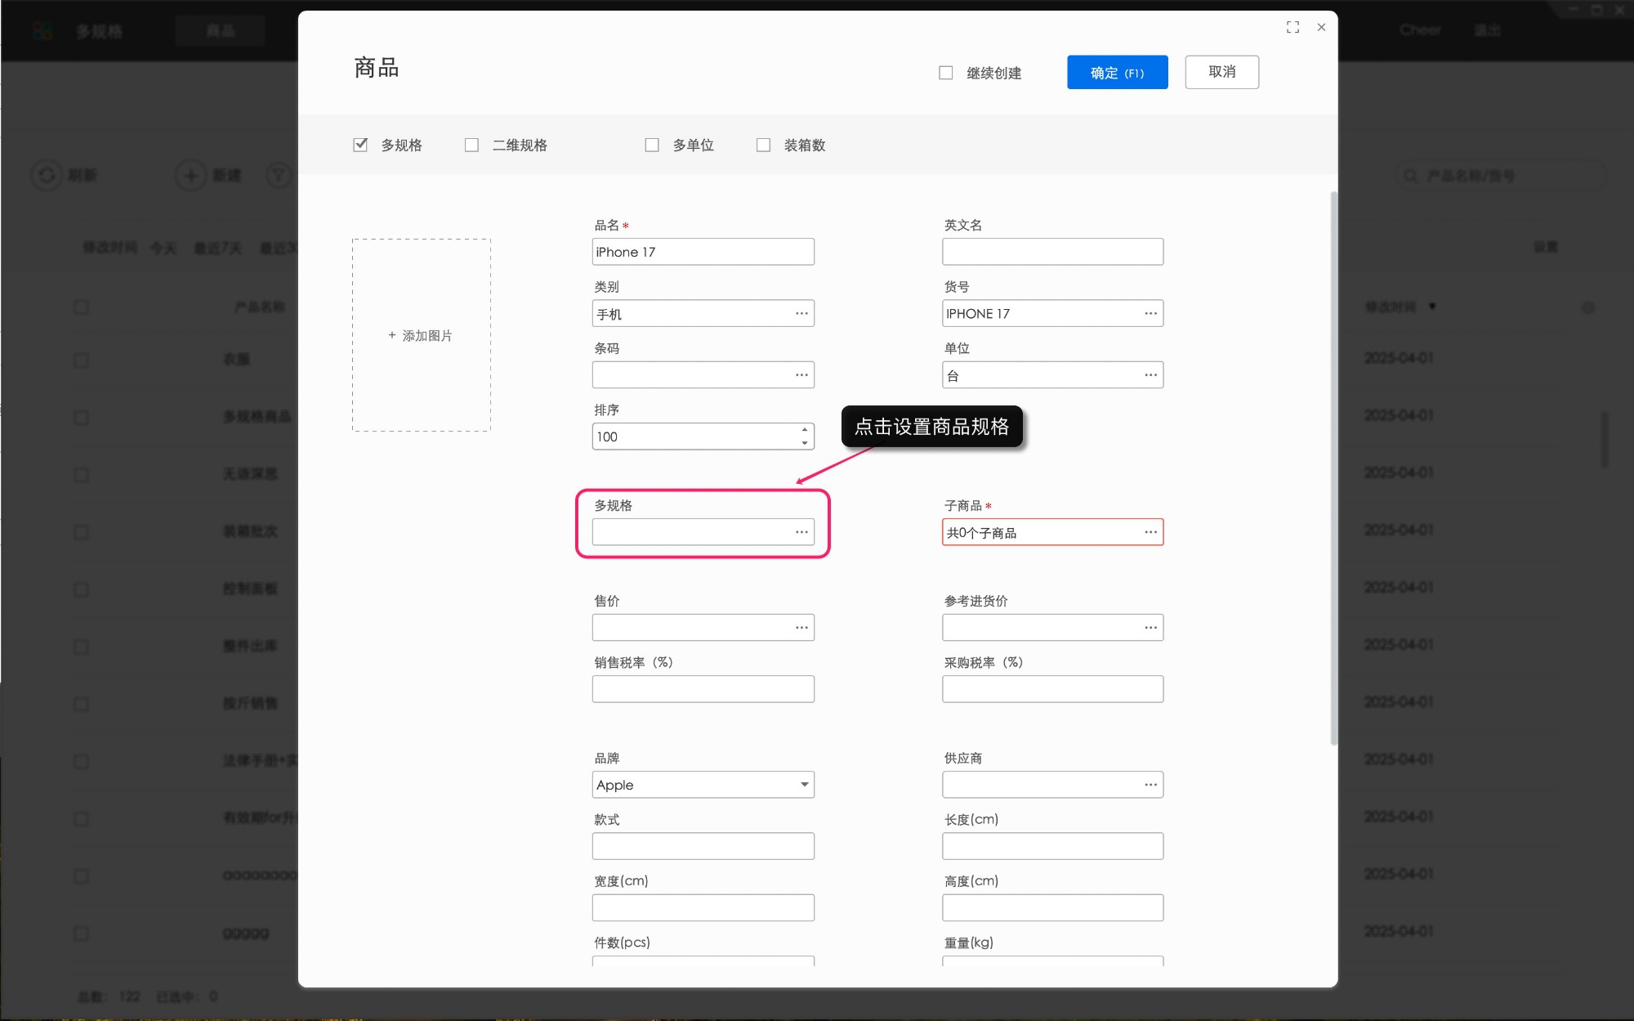This screenshot has height=1021, width=1634.
Task: Enable the 二维规格 checkbox
Action: tap(471, 144)
